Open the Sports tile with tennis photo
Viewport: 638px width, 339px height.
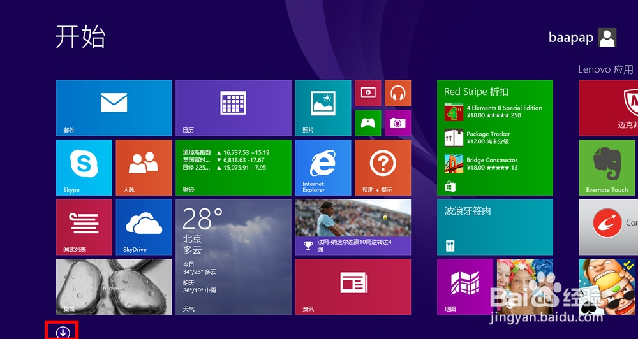coord(353,227)
